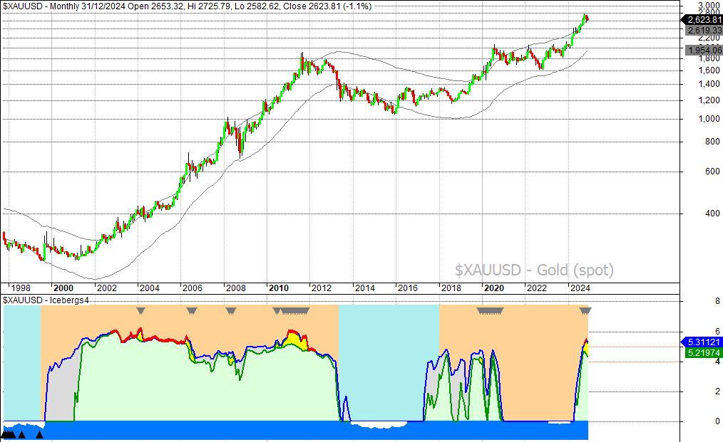Select the gray triangle cluster around 2020
Image resolution: width=723 pixels, height=442 pixels.
[x=490, y=310]
